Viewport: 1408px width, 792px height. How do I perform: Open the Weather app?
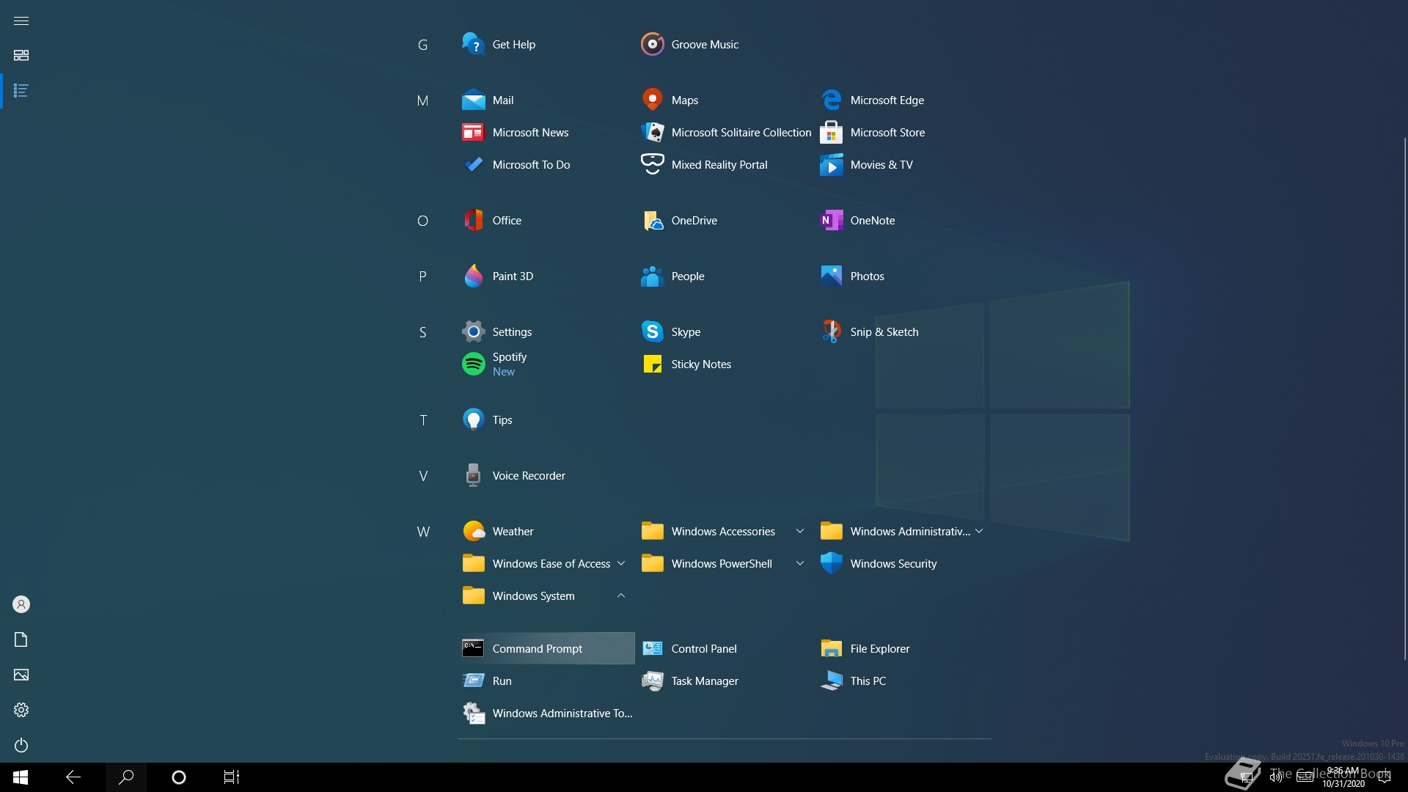pos(546,531)
